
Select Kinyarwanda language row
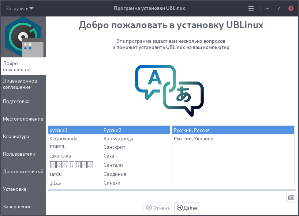tap(109, 139)
